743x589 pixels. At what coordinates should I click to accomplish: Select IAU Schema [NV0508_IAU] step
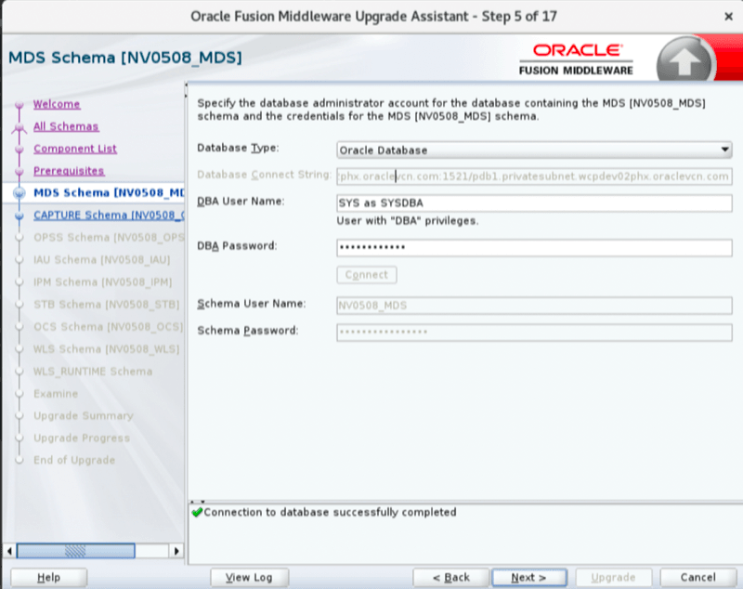[x=101, y=260]
